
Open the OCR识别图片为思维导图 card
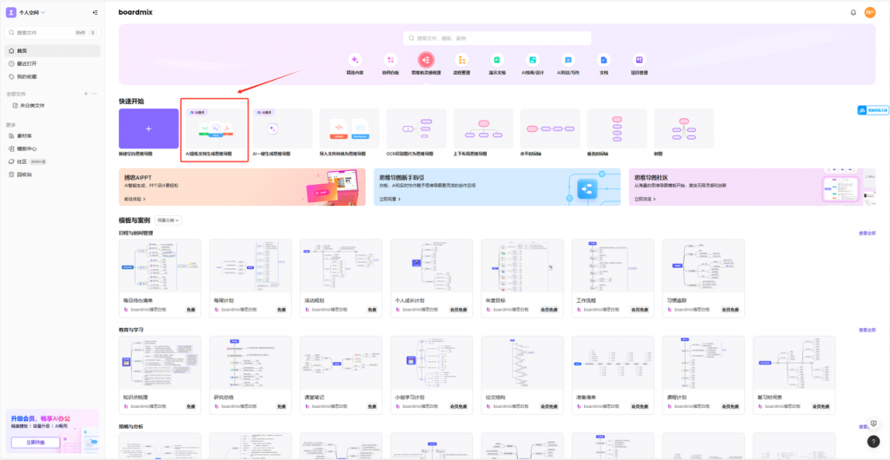416,128
